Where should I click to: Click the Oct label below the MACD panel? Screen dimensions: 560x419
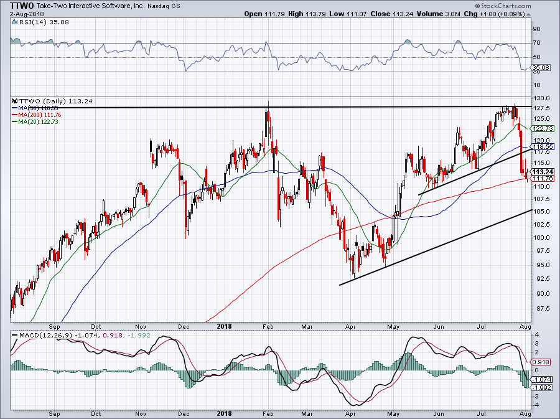coord(96,413)
